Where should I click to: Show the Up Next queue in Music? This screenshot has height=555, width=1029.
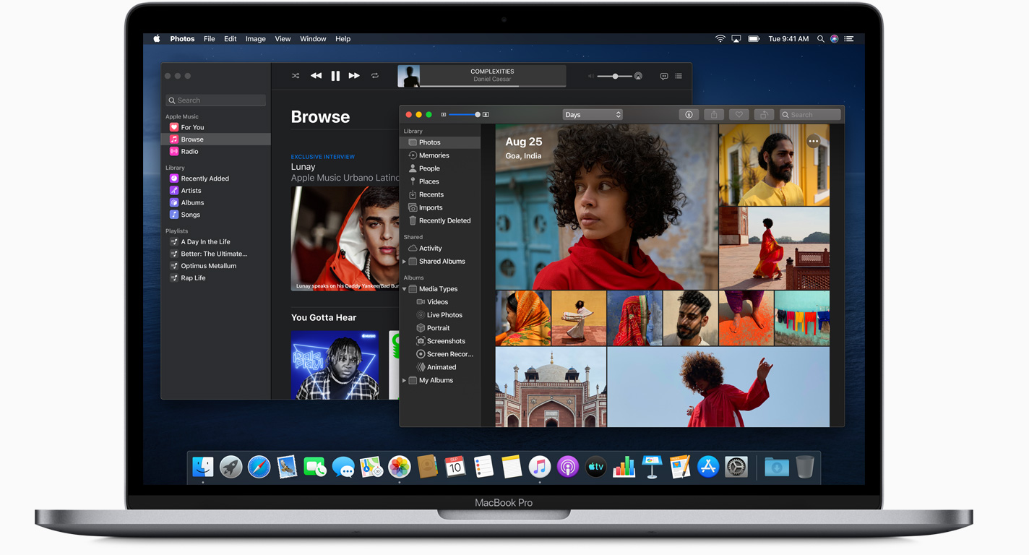click(x=678, y=76)
